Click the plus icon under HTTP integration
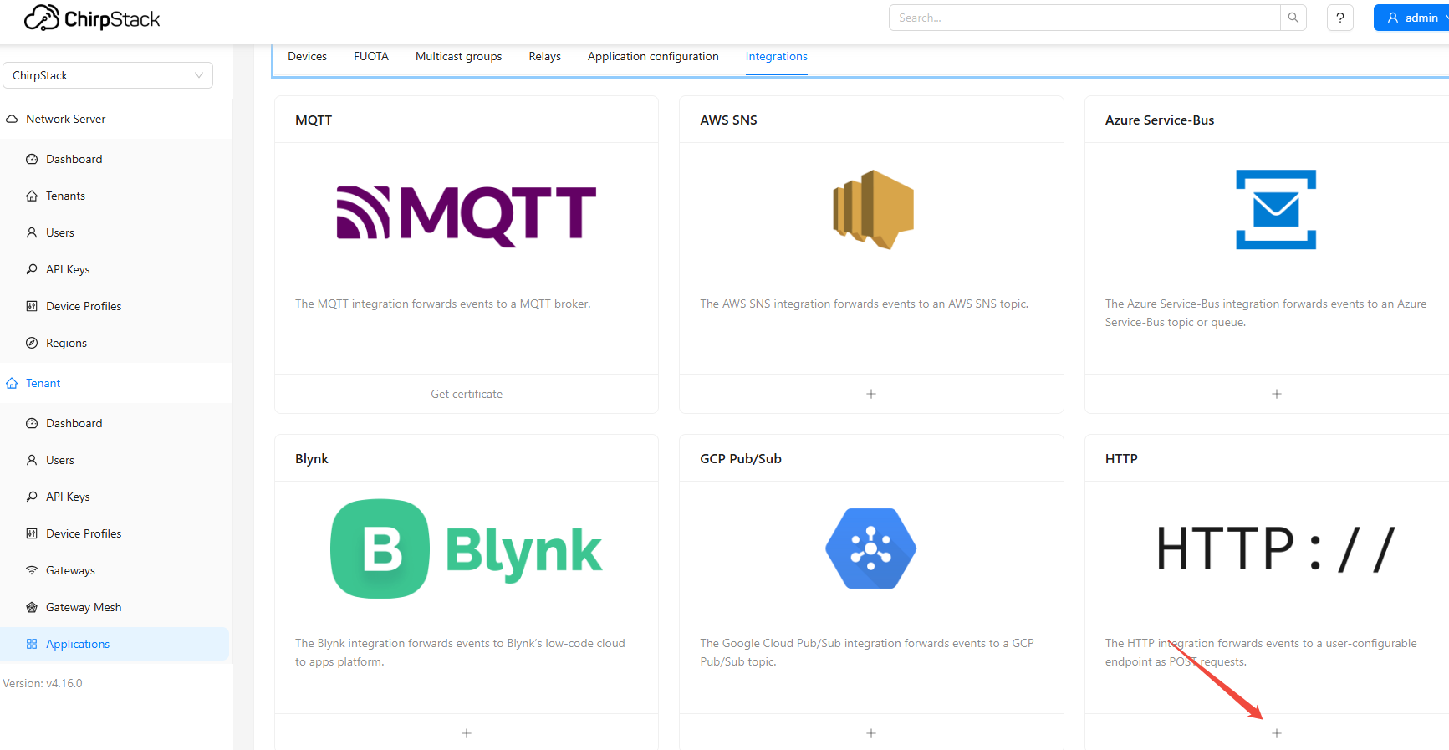This screenshot has height=750, width=1449. pos(1276,733)
